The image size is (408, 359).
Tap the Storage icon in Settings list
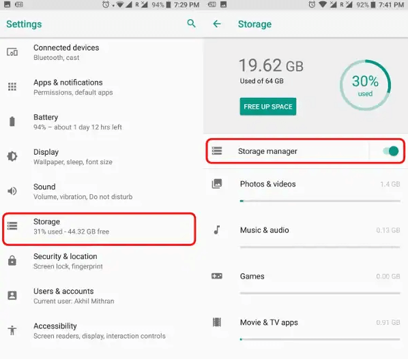coord(12,225)
